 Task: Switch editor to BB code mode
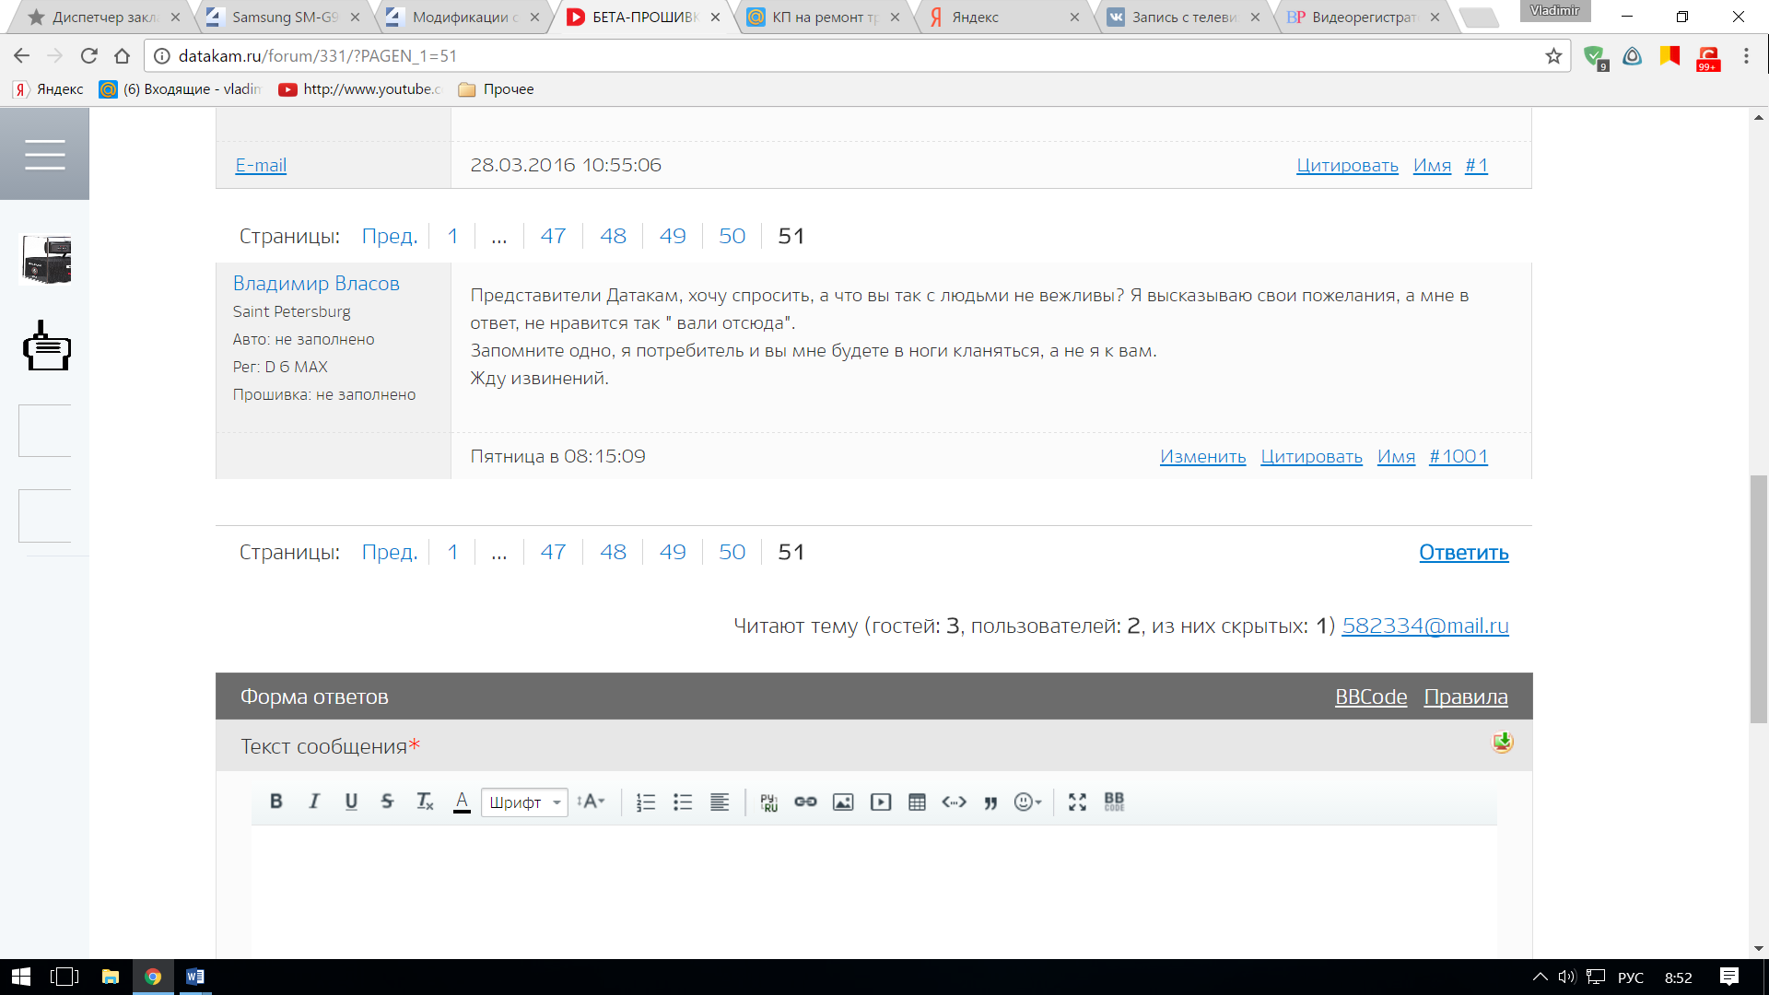tap(1114, 802)
